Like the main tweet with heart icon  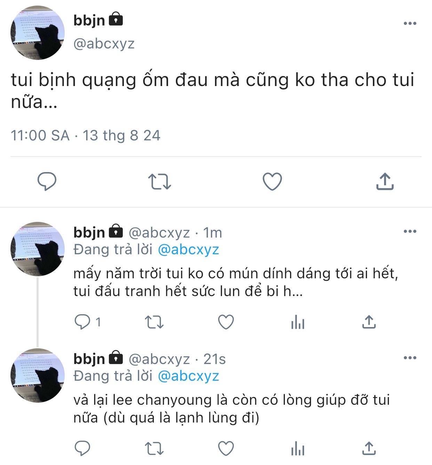click(272, 181)
